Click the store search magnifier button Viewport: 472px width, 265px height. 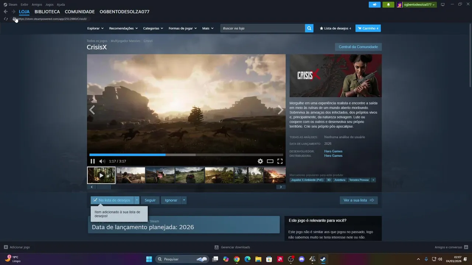click(x=309, y=28)
